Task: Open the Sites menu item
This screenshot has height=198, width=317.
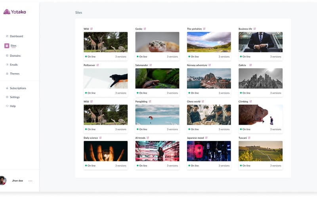Action: (x=13, y=46)
